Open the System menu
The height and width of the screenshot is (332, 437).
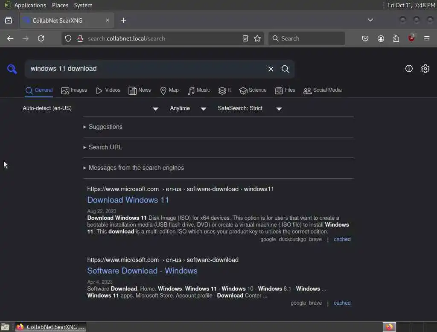click(83, 5)
